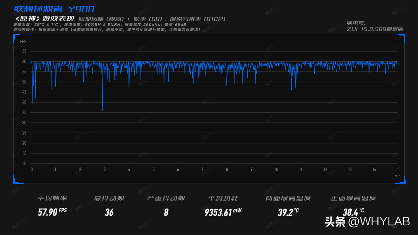Image resolution: width=418 pixels, height=235 pixels.
Task: Click the minute 11 x-axis marker
Action: pyautogui.click(x=301, y=170)
